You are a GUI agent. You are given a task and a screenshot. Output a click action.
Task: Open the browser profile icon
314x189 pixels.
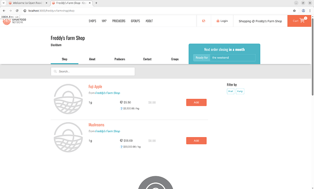point(304,11)
